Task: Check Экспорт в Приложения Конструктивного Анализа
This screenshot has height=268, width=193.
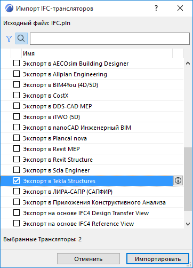Action: click(17, 202)
